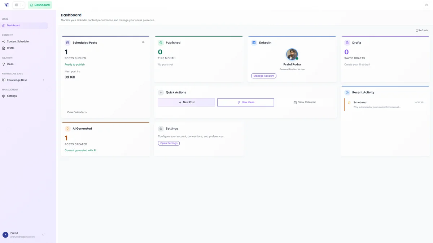Open Settings under Management
The height and width of the screenshot is (243, 433).
point(11,96)
